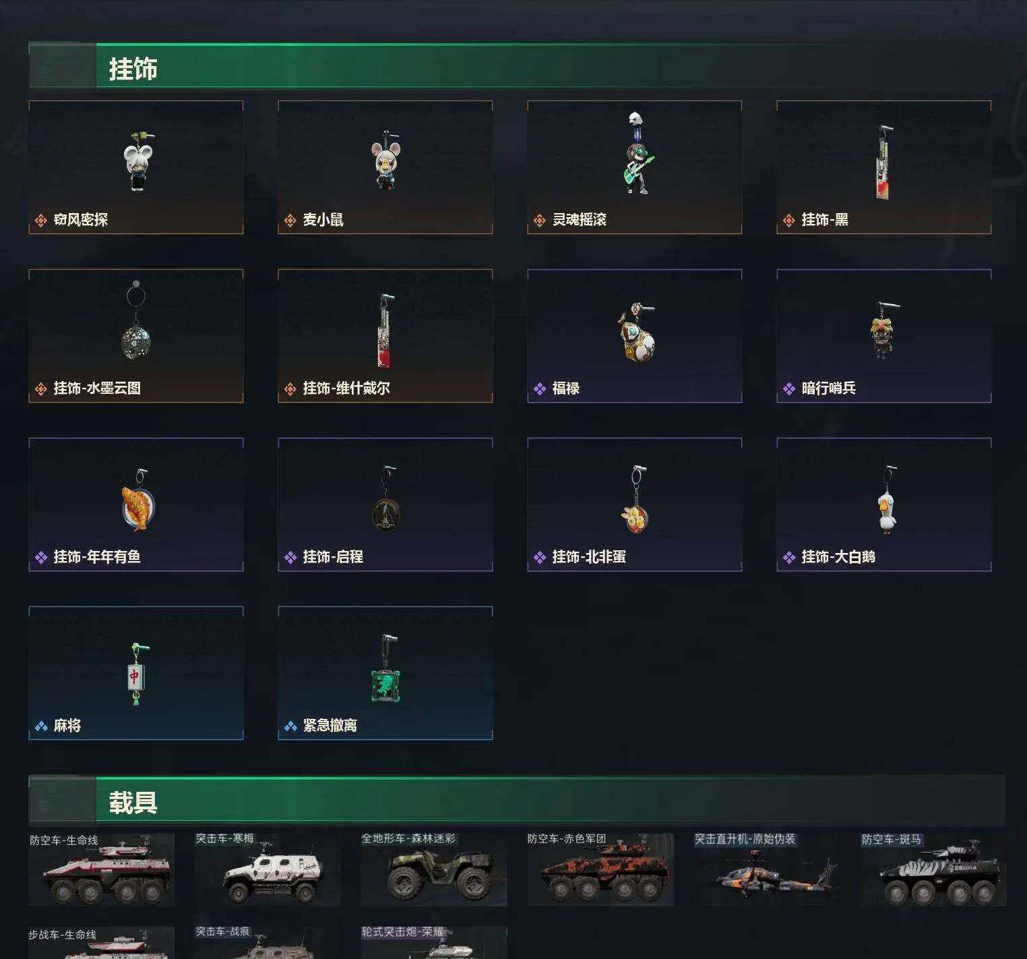The height and width of the screenshot is (959, 1027).
Task: Open the 突击直升机-原始伪装 helicopter thumbnail
Action: pyautogui.click(x=767, y=869)
